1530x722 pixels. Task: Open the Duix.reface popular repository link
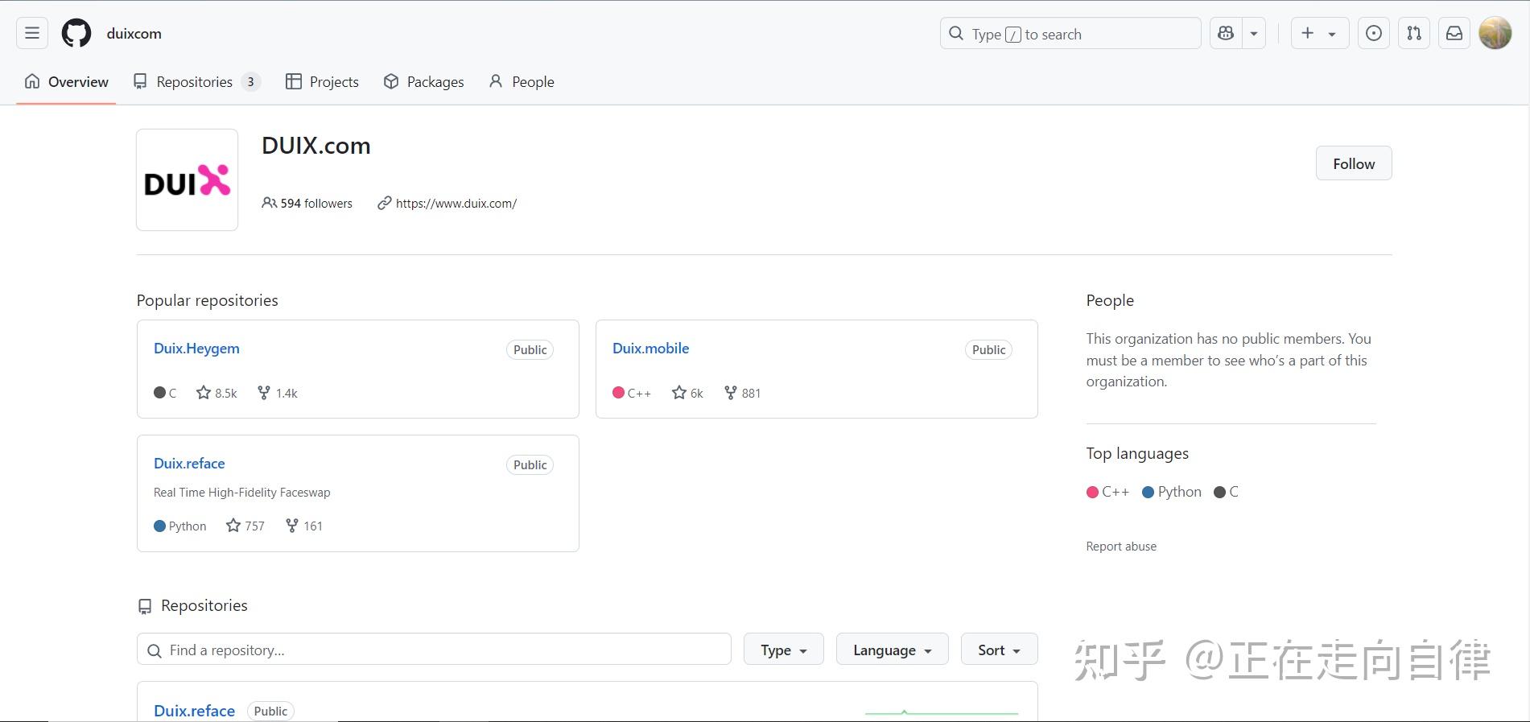point(189,464)
